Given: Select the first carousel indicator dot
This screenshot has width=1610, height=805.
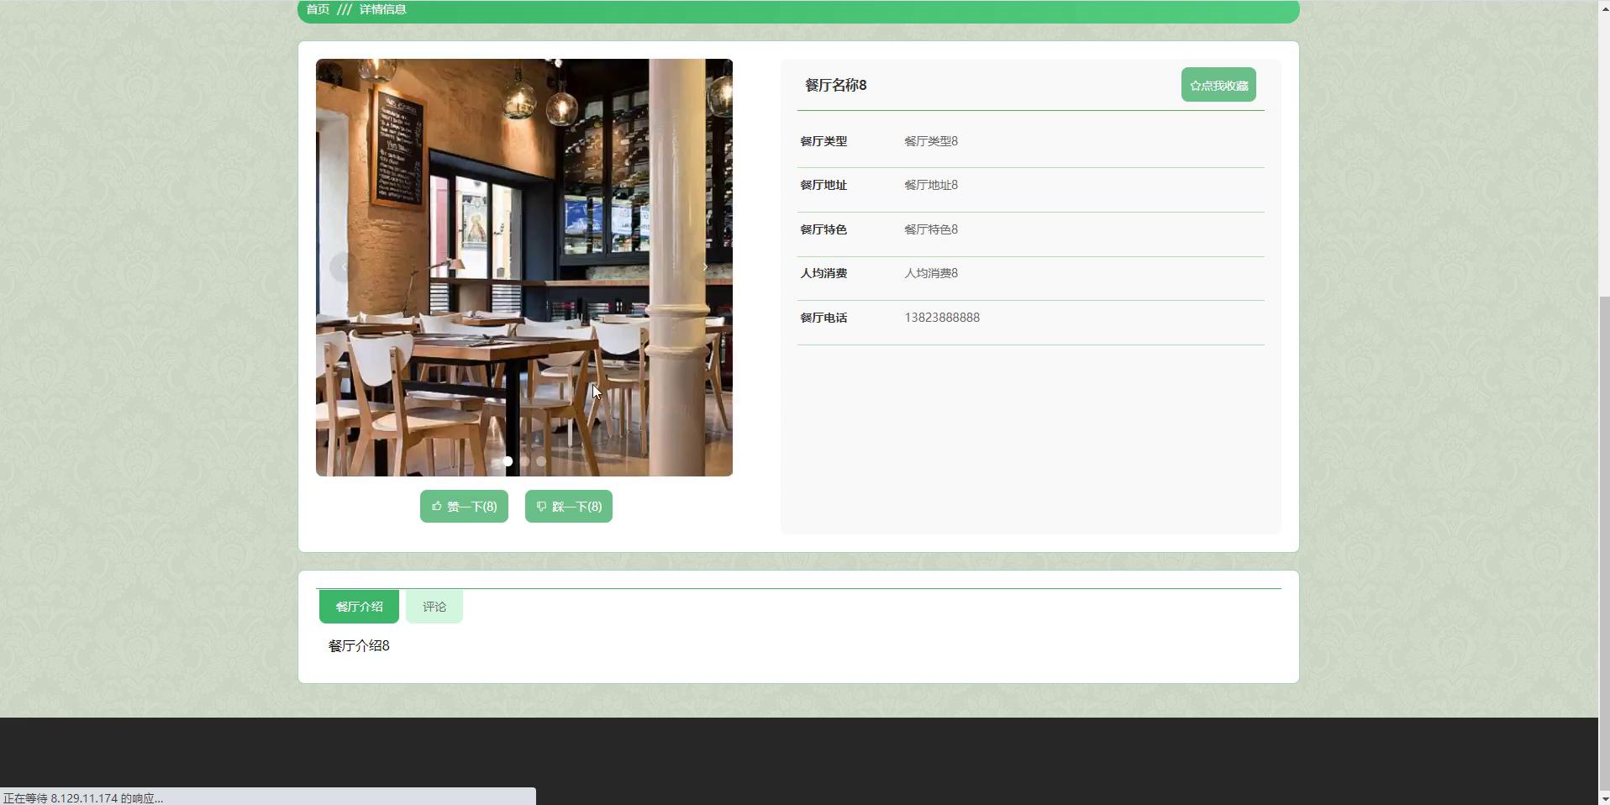Looking at the screenshot, I should pos(508,461).
